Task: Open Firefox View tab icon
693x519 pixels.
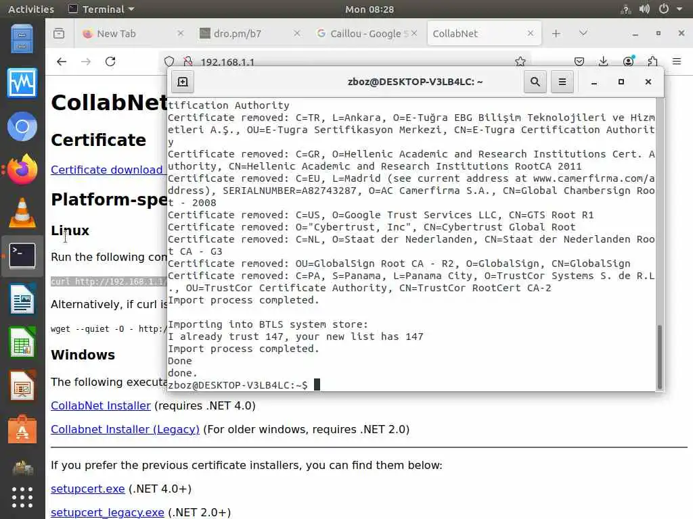Action: [59, 34]
